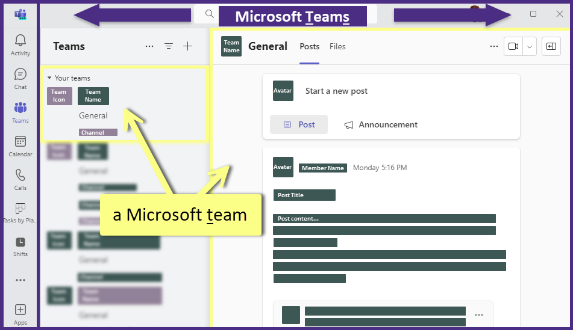Screen dimensions: 573x330
Task: Show more apps in sidebar ellipsis
Action: pyautogui.click(x=20, y=280)
